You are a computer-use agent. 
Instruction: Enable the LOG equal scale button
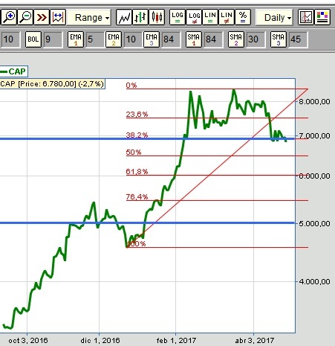[178, 17]
